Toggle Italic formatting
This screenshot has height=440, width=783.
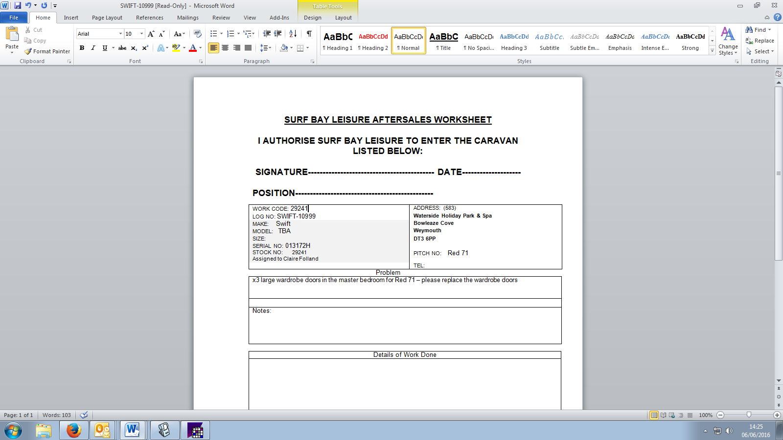[x=93, y=48]
